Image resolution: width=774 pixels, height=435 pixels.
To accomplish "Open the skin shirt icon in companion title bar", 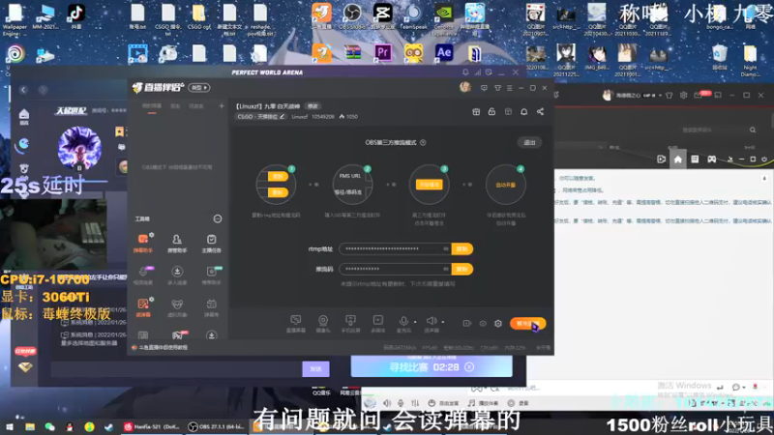I will [497, 88].
